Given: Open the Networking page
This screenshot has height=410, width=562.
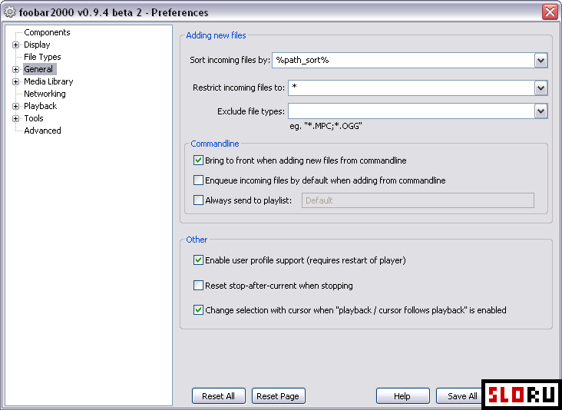Looking at the screenshot, I should tap(45, 94).
